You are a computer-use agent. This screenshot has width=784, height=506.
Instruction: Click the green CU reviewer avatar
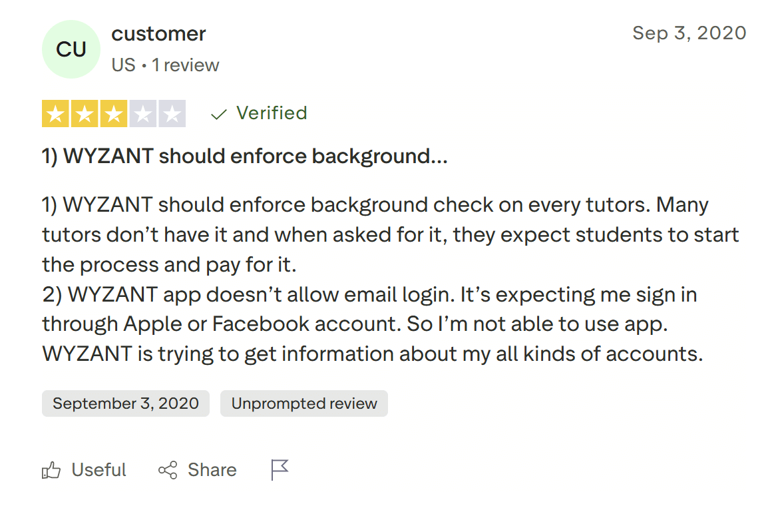click(x=71, y=49)
